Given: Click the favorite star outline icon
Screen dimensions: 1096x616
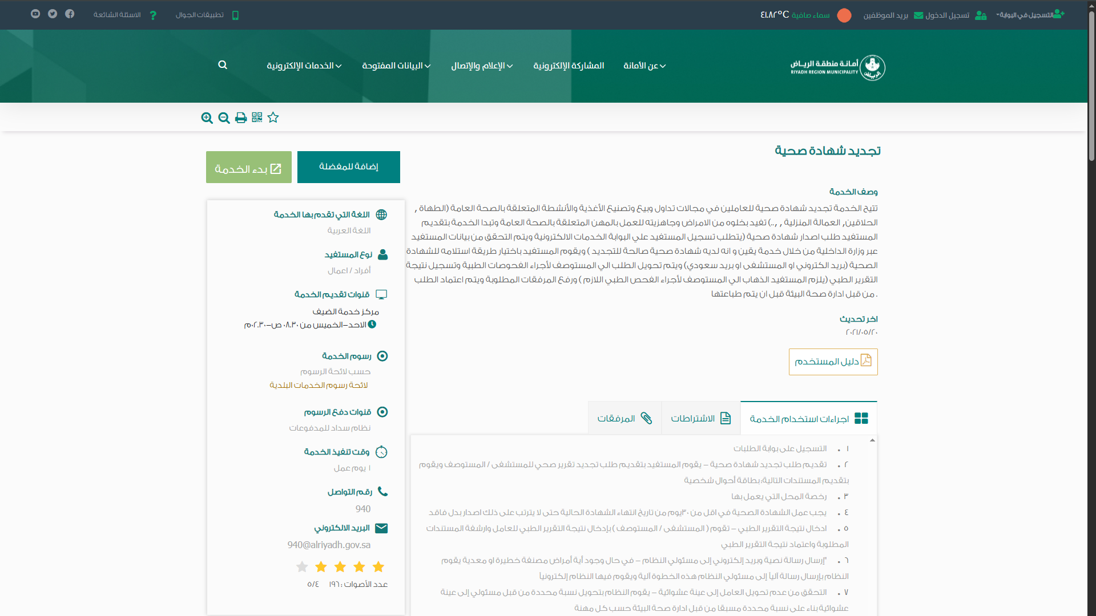Looking at the screenshot, I should pos(273,117).
